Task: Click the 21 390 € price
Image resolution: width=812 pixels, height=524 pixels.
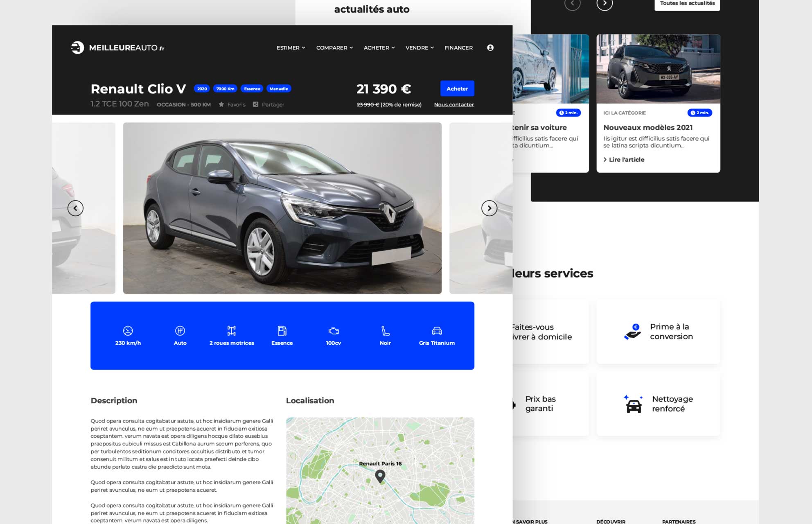Action: point(383,89)
